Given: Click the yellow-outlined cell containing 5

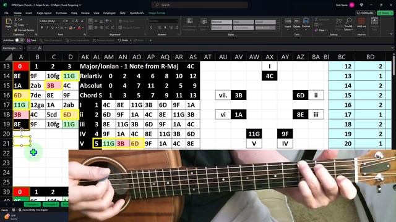Looking at the screenshot, I should (x=97, y=144).
